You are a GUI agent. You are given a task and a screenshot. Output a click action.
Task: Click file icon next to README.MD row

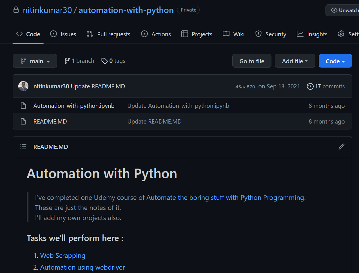(23, 122)
